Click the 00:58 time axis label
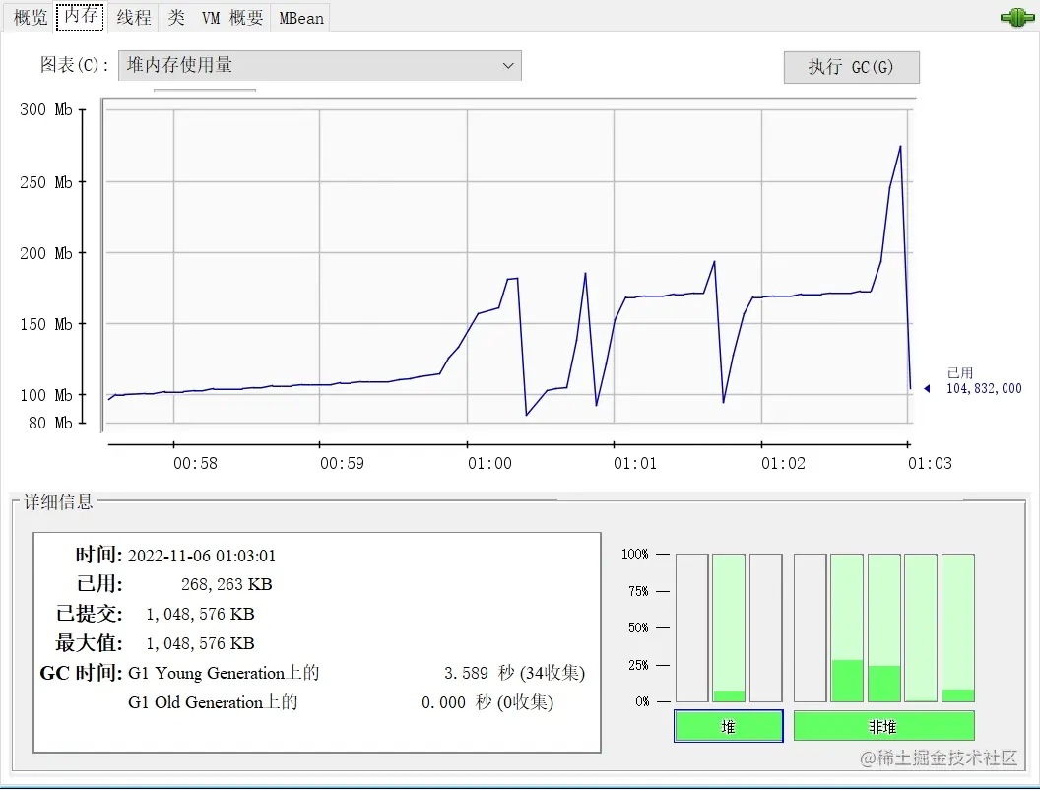This screenshot has height=790, width=1040. coord(195,463)
